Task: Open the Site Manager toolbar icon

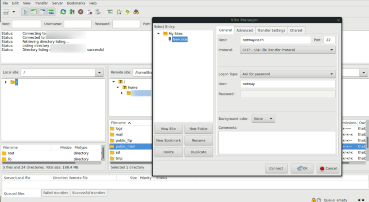Action: tap(6, 12)
